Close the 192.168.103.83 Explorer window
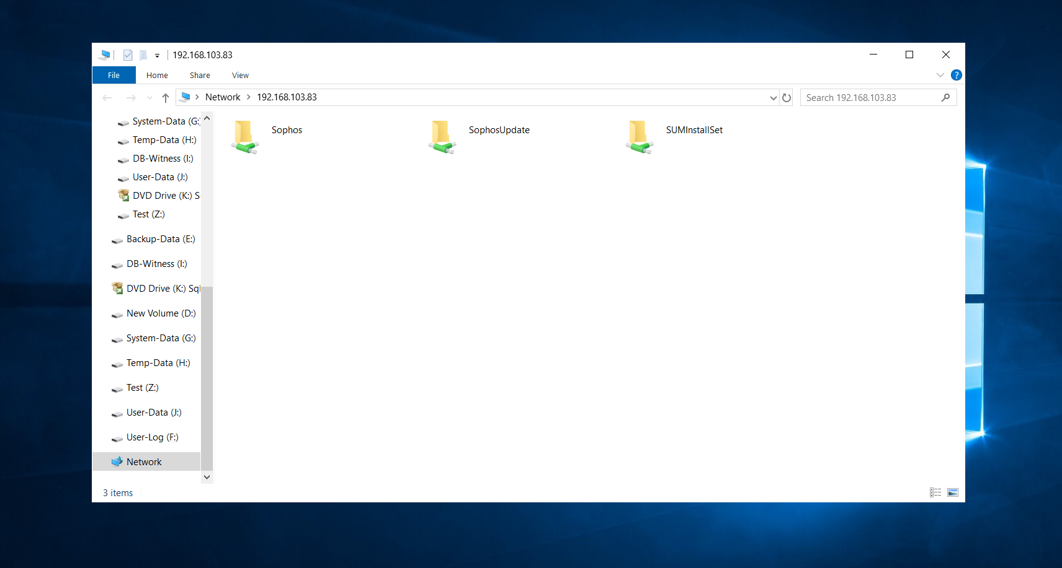The width and height of the screenshot is (1062, 568). pyautogui.click(x=946, y=55)
